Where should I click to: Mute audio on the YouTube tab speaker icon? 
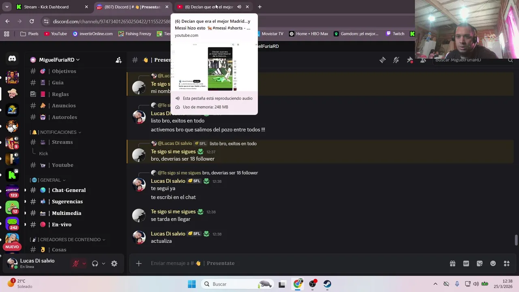click(239, 7)
